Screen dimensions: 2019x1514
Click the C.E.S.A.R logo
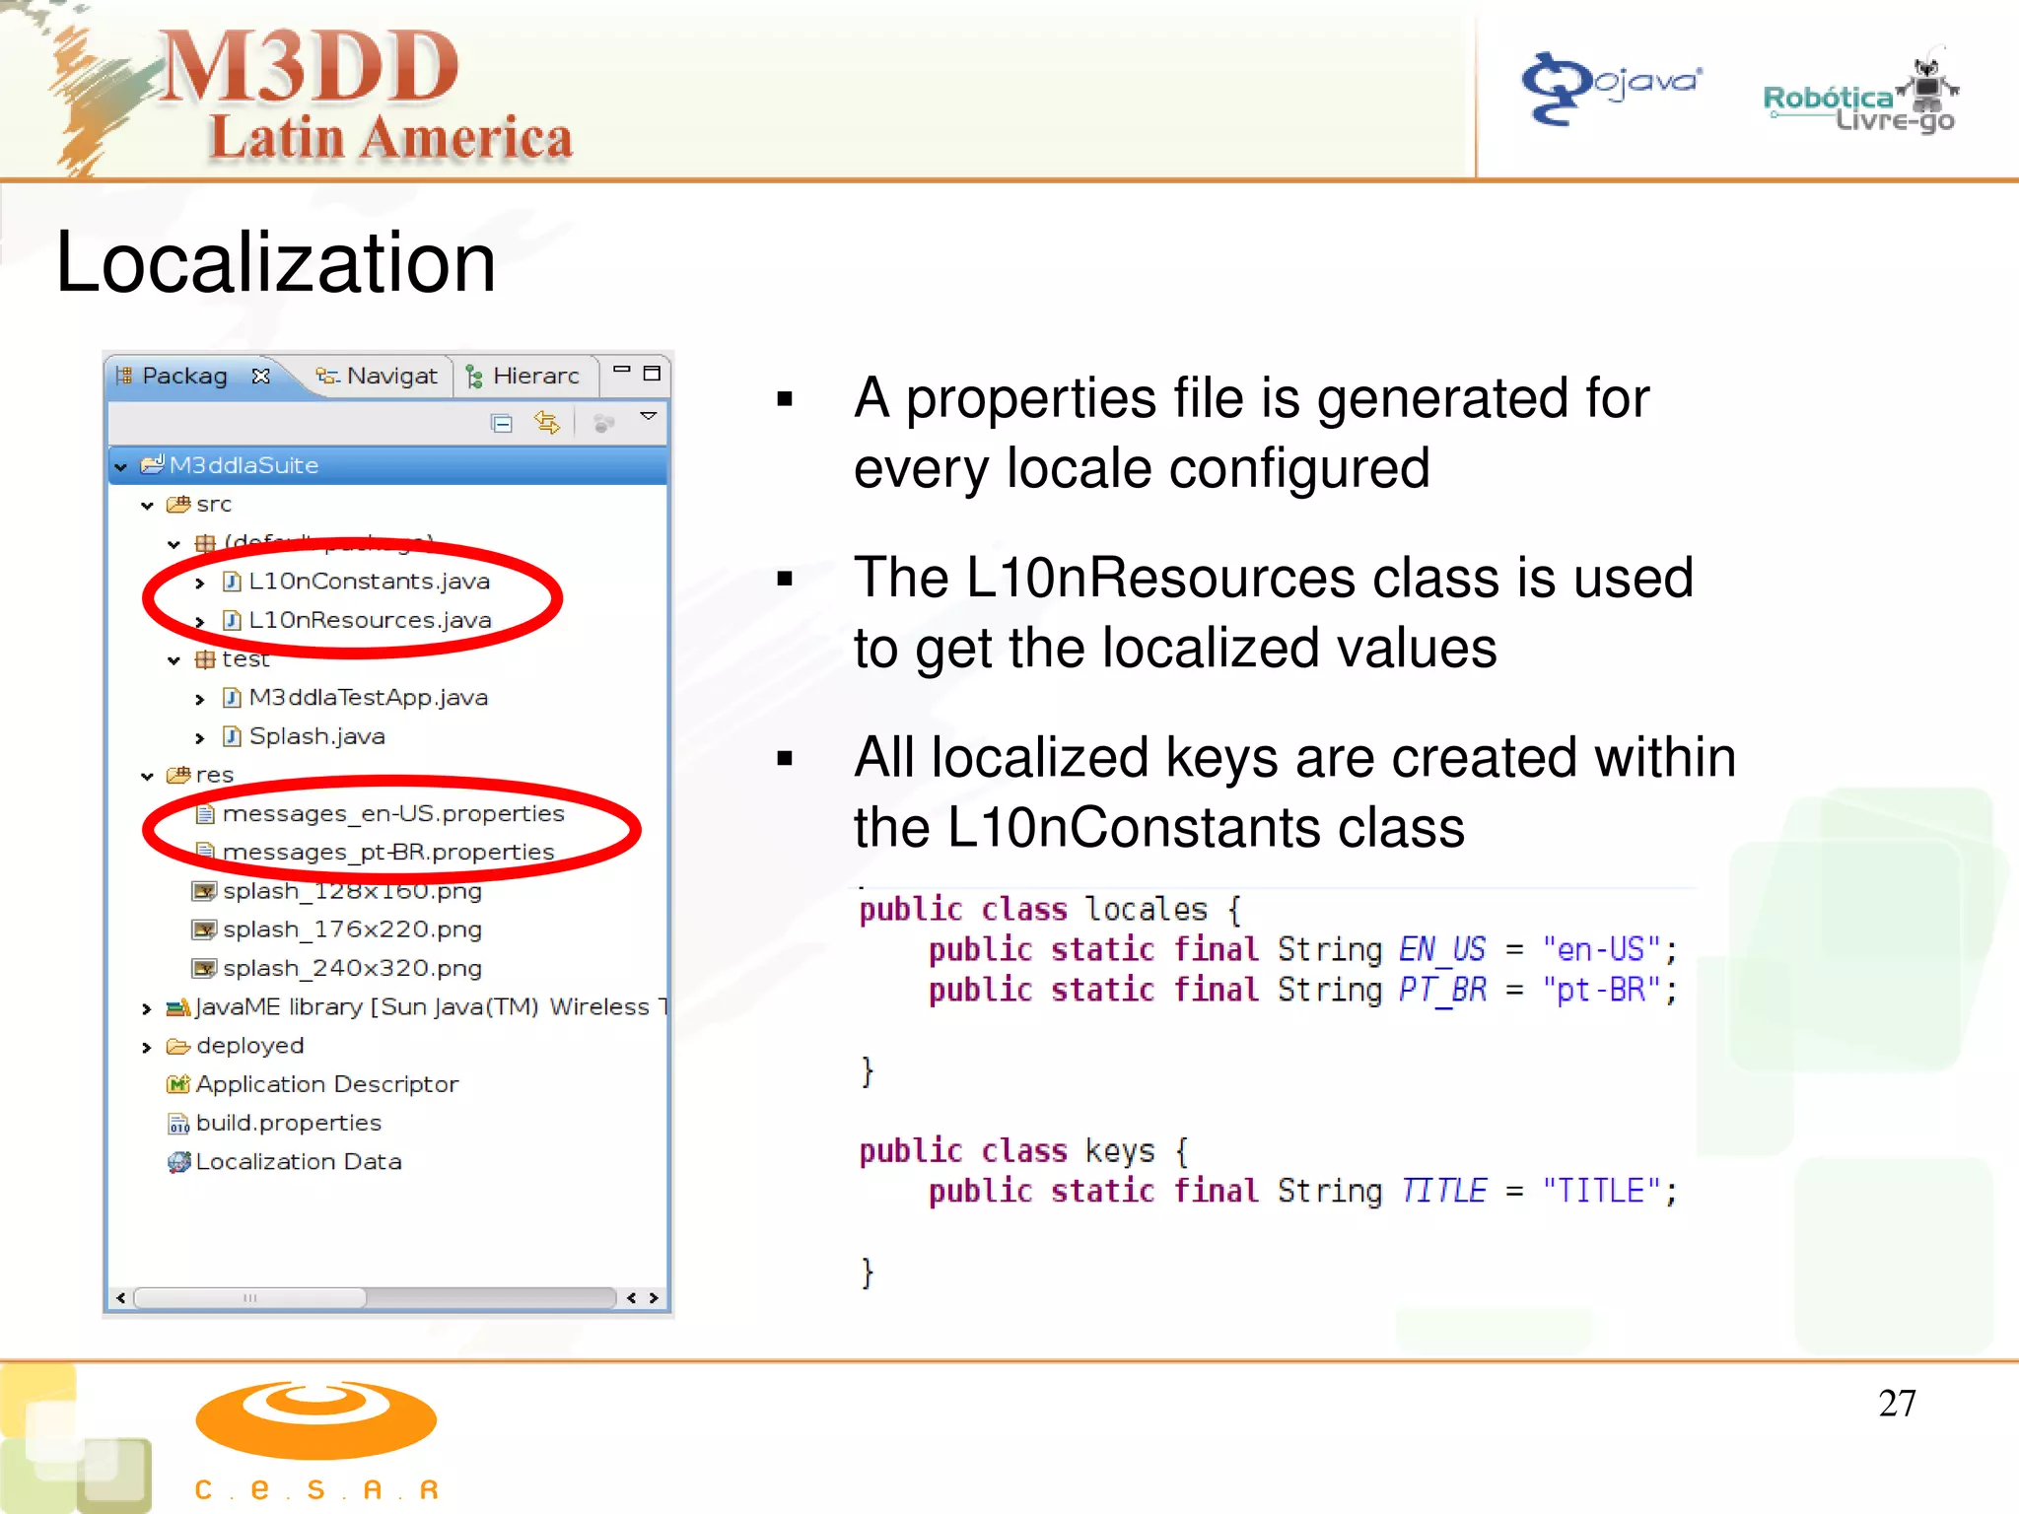[316, 1439]
